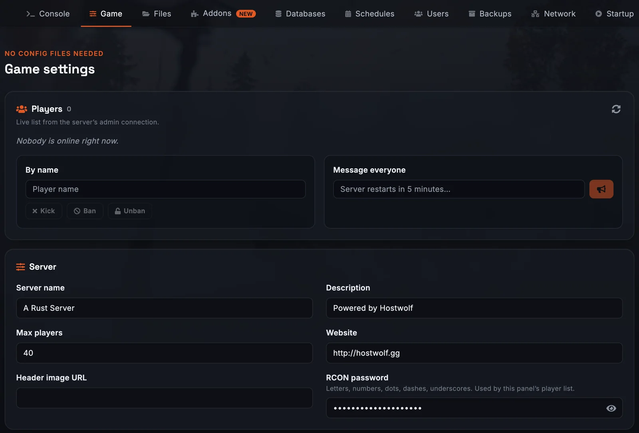Click the Files folder icon
The height and width of the screenshot is (433, 639).
coord(146,14)
